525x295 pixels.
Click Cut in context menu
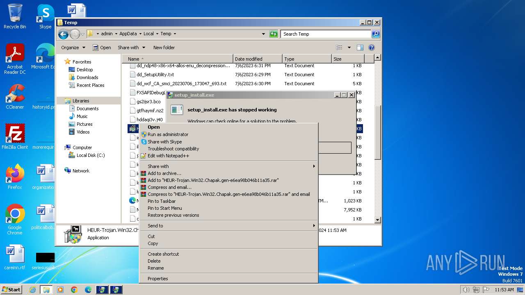[x=228, y=236]
